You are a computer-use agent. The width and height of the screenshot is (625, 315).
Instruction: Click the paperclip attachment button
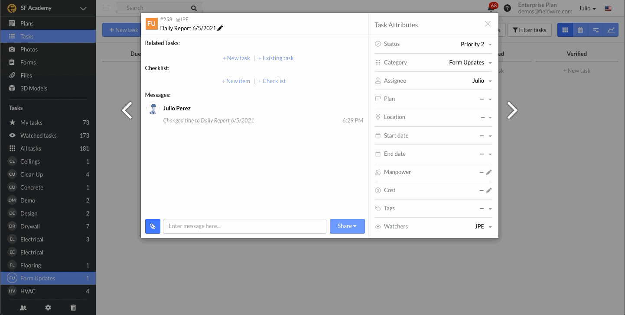pyautogui.click(x=153, y=226)
